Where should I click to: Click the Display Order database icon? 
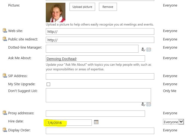point(5,130)
